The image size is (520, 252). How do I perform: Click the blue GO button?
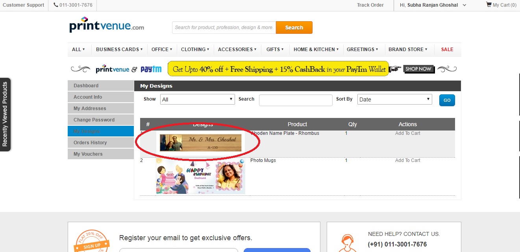coord(447,100)
